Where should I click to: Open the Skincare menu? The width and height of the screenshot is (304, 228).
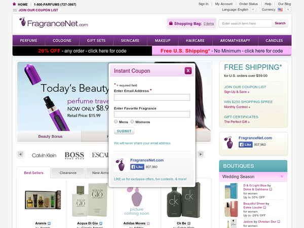(x=130, y=41)
